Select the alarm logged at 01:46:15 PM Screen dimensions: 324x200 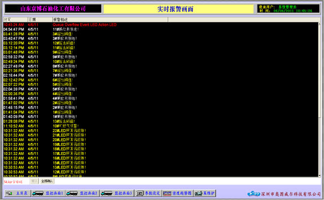click(x=160, y=107)
